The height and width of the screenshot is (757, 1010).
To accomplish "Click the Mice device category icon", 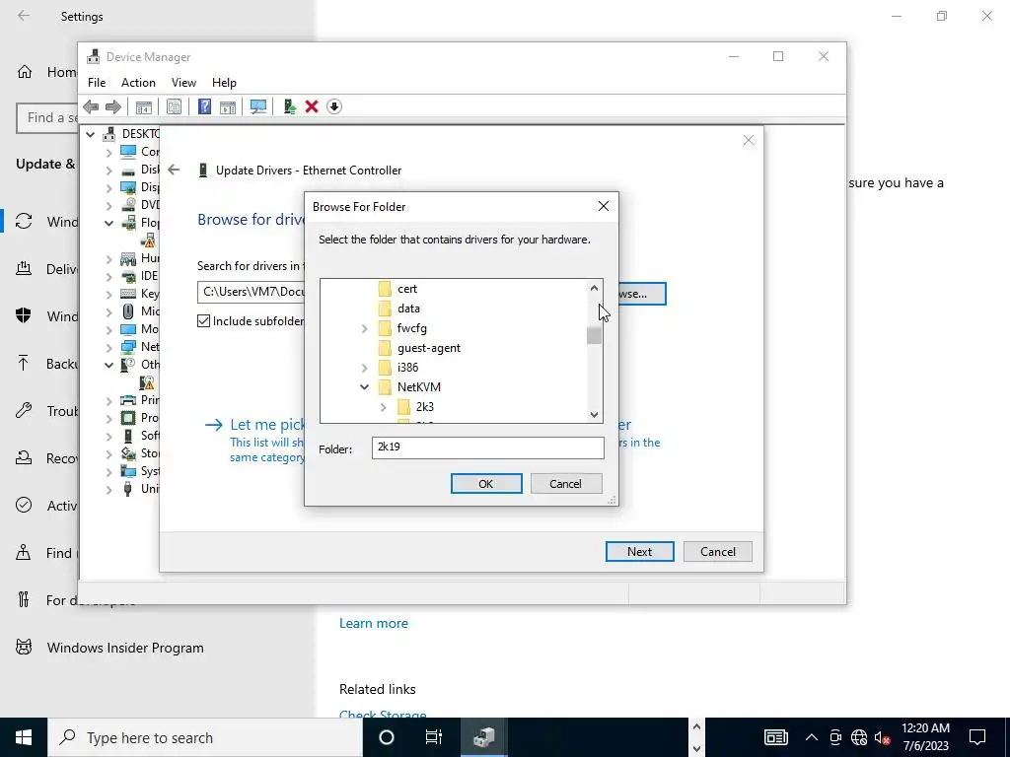I will point(128,311).
